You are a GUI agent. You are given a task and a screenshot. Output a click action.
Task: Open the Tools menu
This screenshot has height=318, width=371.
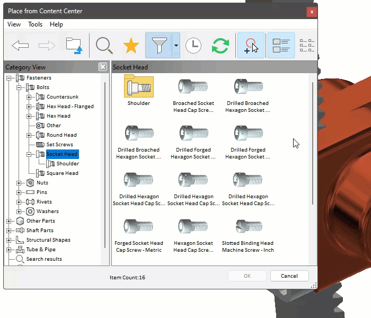pos(36,24)
